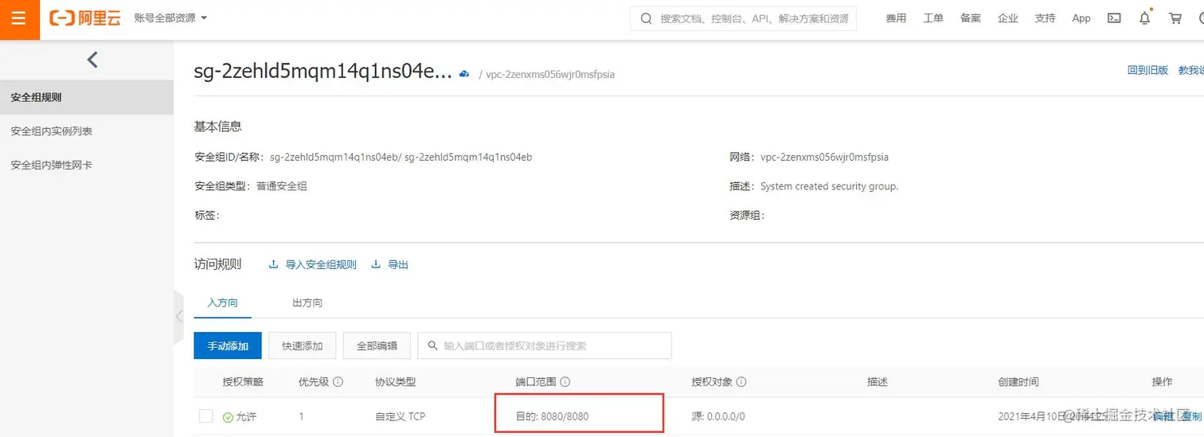Screen dimensions: 1204x437
Task: Collapse the sidebar with the edge handle
Action: (x=178, y=316)
